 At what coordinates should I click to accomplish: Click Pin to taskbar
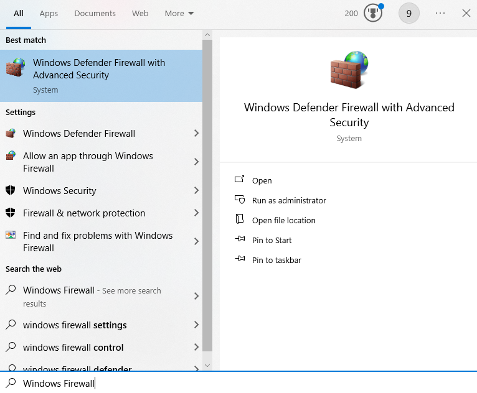tap(276, 260)
